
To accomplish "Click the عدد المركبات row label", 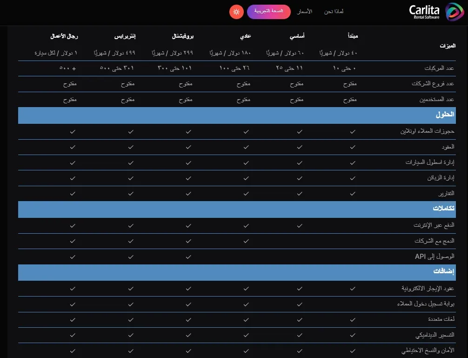I will tap(439, 68).
